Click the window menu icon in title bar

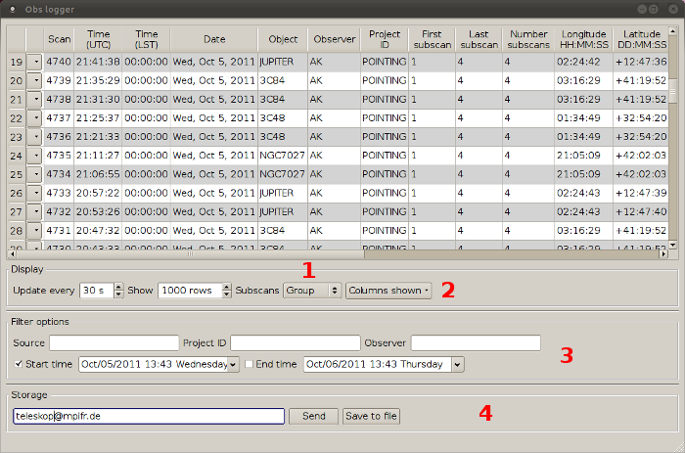click(x=13, y=9)
